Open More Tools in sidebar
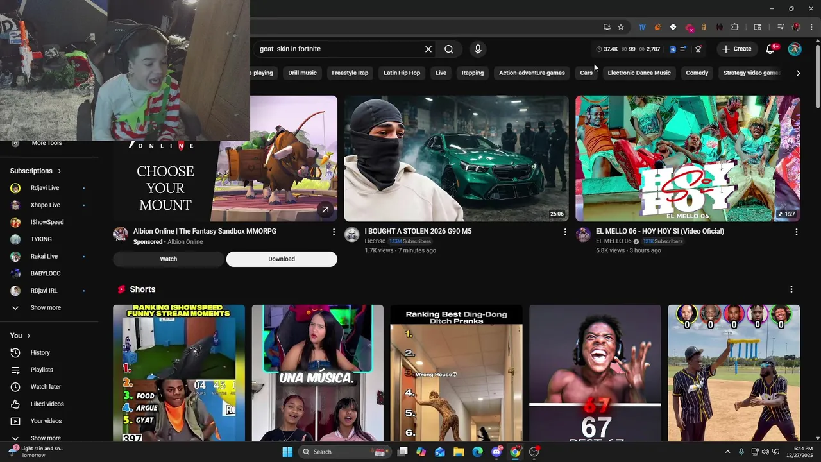Viewport: 821px width, 462px height. point(46,143)
